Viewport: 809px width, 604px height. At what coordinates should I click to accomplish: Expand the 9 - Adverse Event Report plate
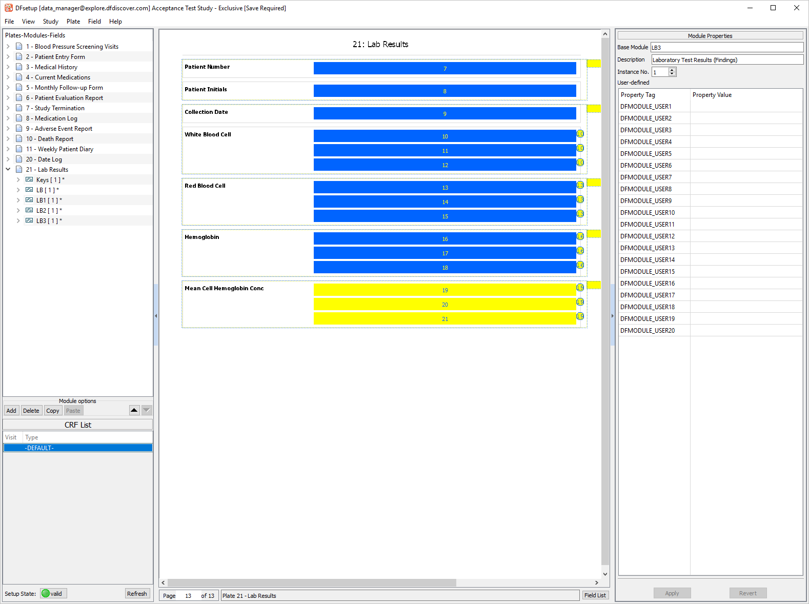point(8,128)
